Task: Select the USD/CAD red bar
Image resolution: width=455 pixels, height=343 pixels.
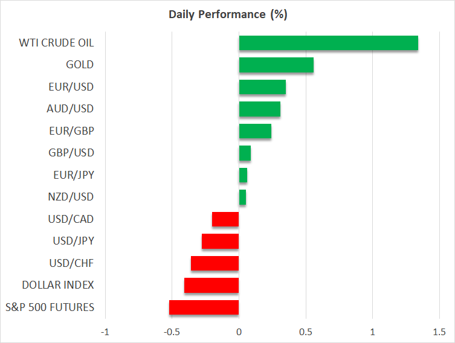Action: point(225,219)
